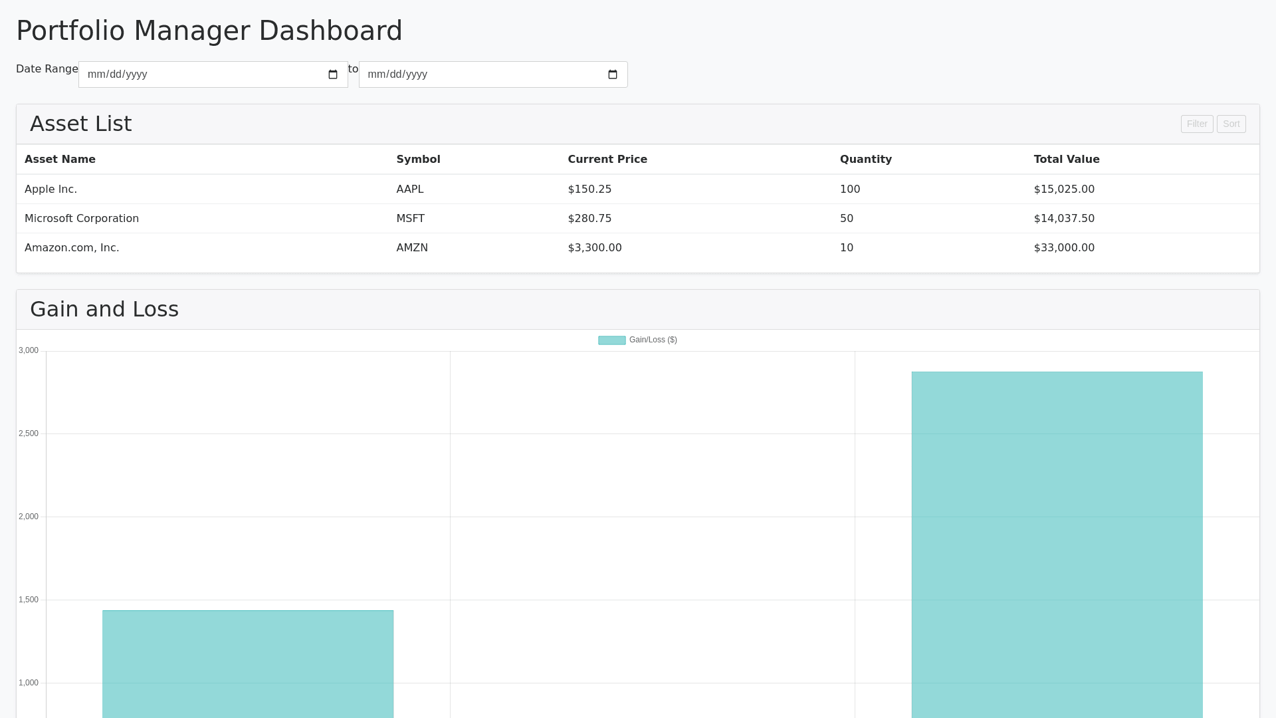The image size is (1276, 718).
Task: Select the Apple Inc. table row
Action: (x=51, y=189)
